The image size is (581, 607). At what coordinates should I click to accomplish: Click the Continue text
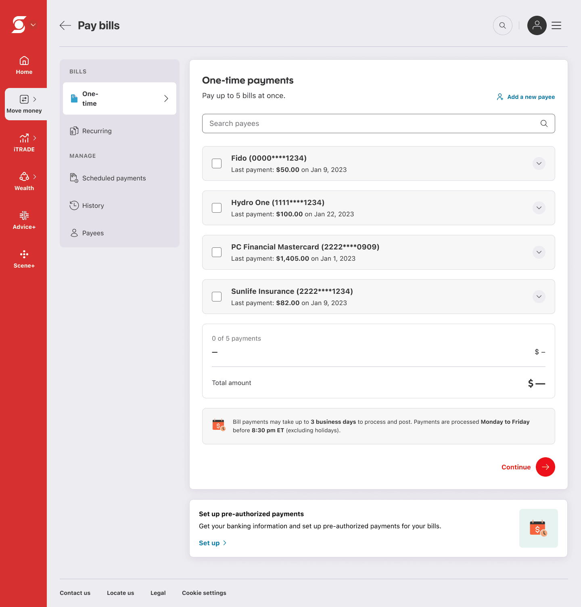pos(516,467)
